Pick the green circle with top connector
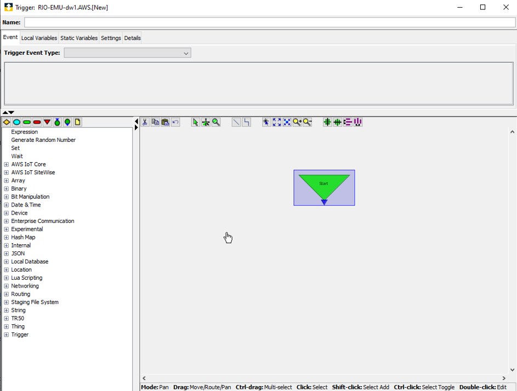Screen dimensions: 517x391 click(x=58, y=122)
